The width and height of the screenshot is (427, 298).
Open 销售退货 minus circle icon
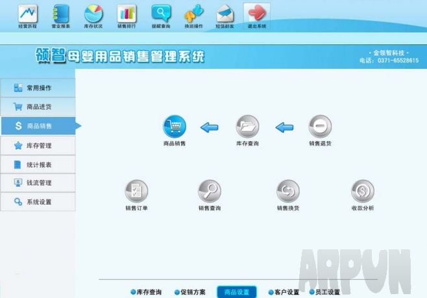pyautogui.click(x=320, y=126)
